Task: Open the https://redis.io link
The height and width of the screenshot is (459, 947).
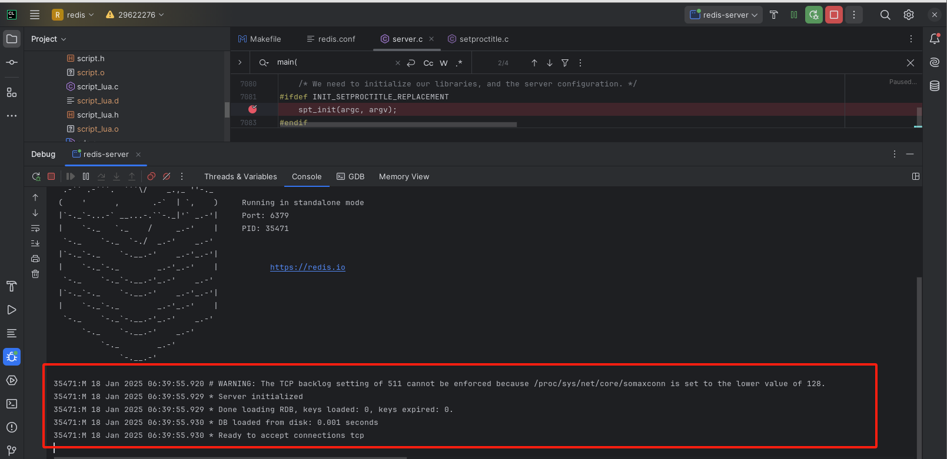Action: (308, 267)
